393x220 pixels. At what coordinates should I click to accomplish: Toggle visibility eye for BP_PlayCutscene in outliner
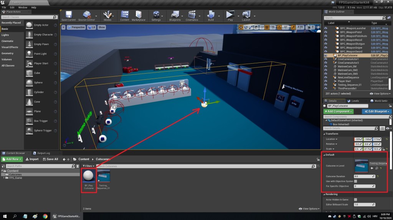point(325,56)
